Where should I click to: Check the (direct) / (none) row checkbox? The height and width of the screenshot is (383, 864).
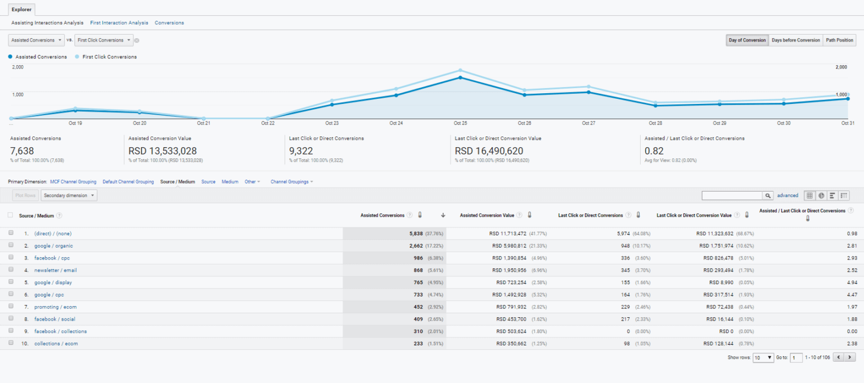11,233
